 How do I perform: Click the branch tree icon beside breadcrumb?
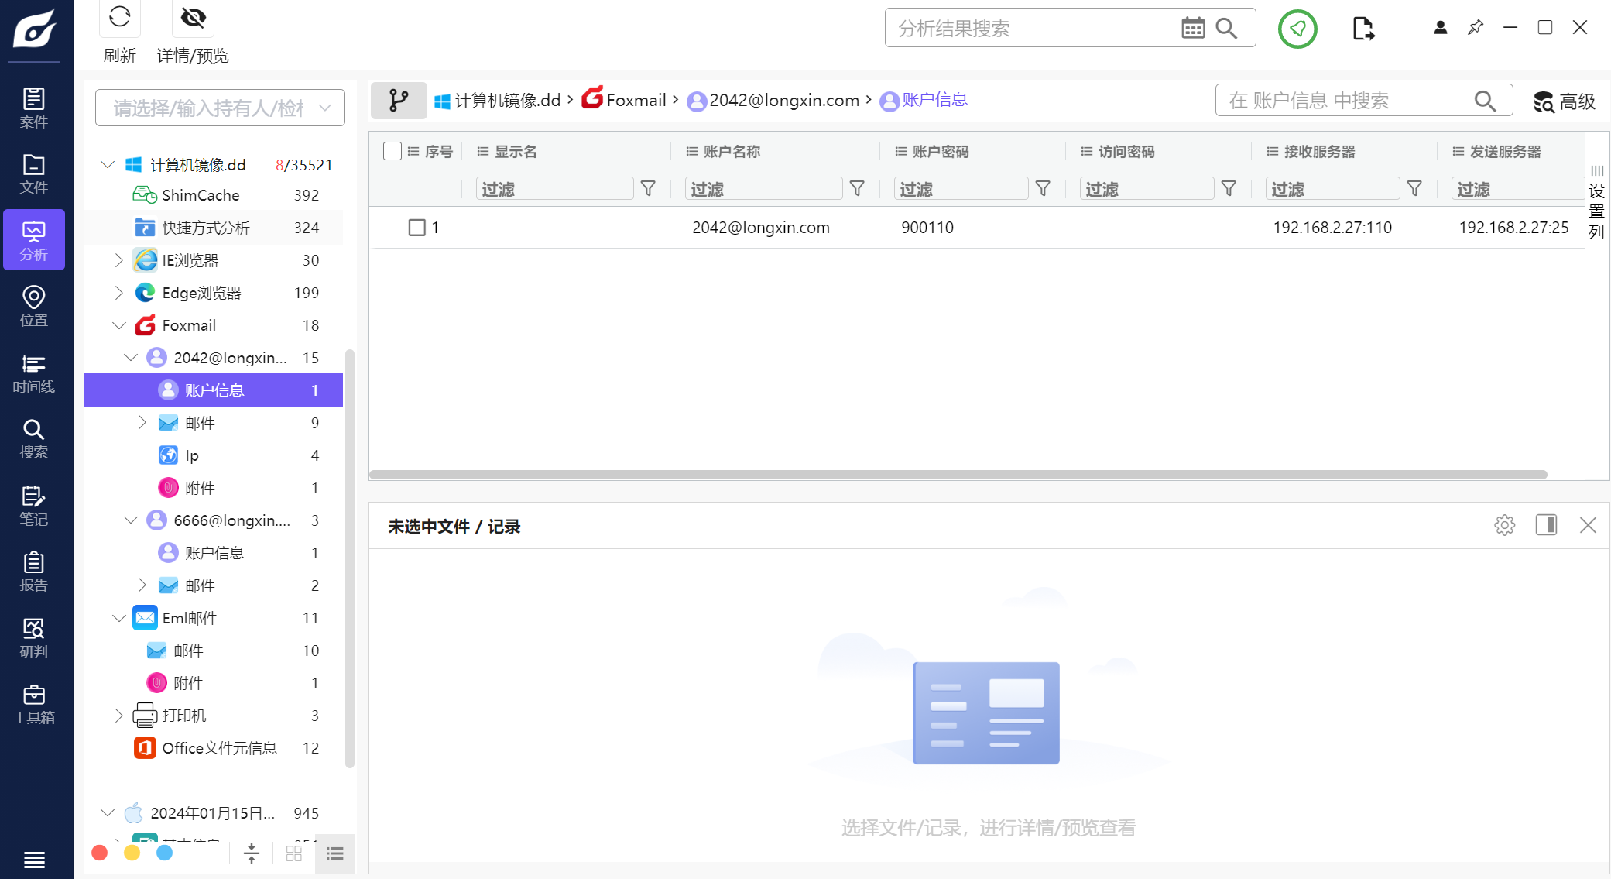coord(399,101)
